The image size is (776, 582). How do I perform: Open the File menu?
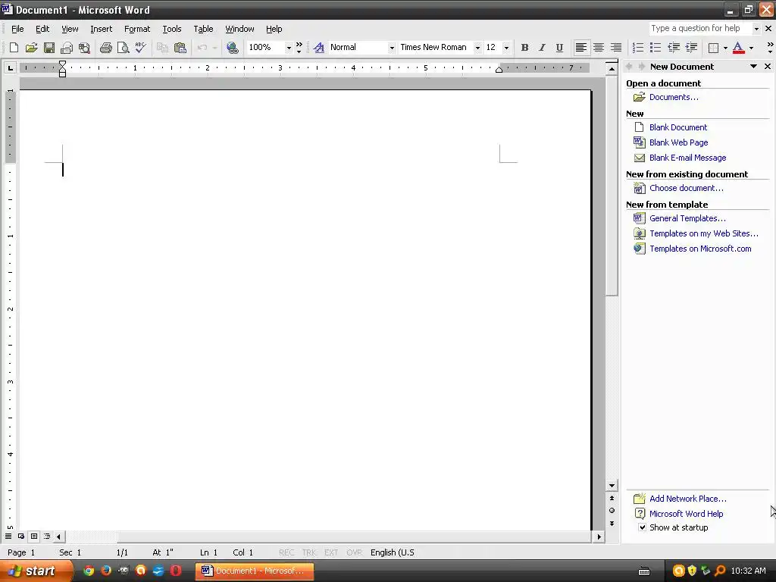click(x=17, y=29)
